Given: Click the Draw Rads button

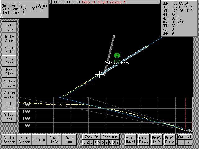Looking at the screenshot, I should click(x=9, y=61).
